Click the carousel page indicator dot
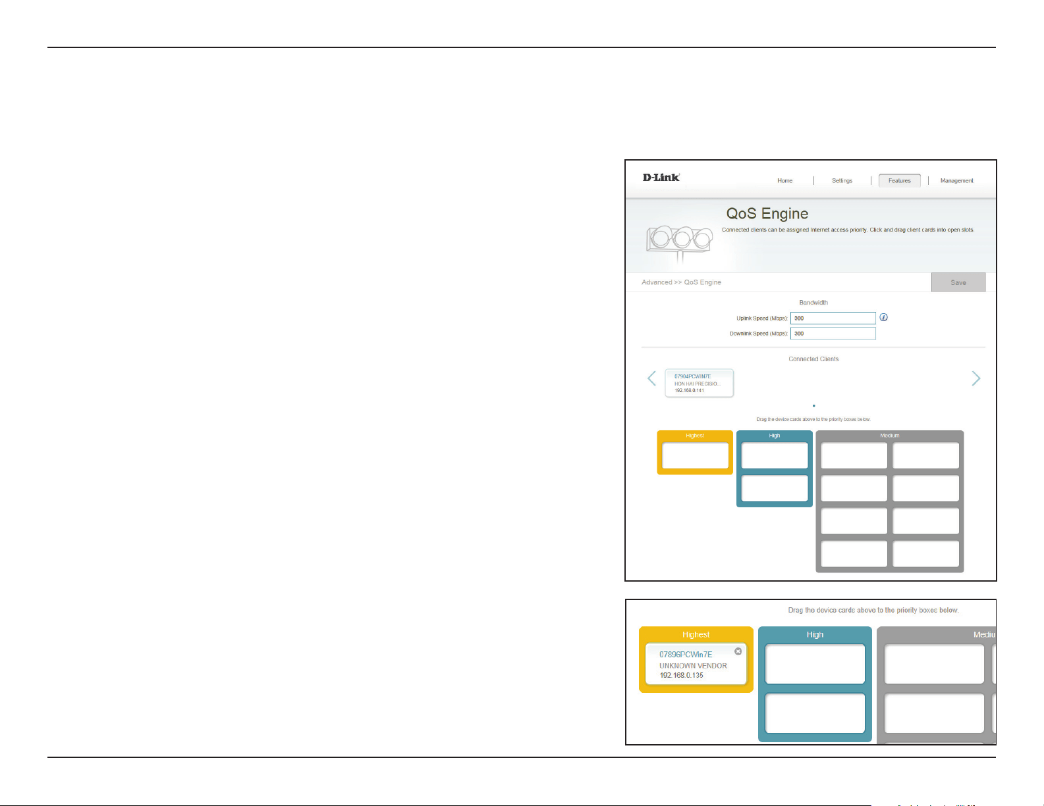The height and width of the screenshot is (806, 1044). pyautogui.click(x=814, y=406)
